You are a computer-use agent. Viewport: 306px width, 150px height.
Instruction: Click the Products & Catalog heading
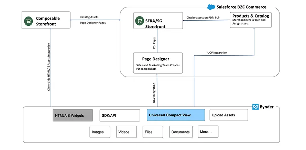[x=251, y=16]
